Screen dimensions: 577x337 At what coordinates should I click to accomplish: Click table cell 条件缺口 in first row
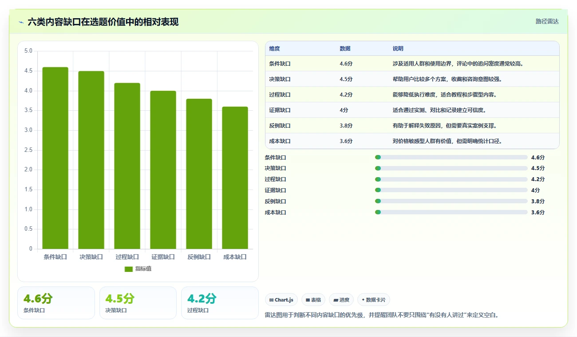click(280, 64)
